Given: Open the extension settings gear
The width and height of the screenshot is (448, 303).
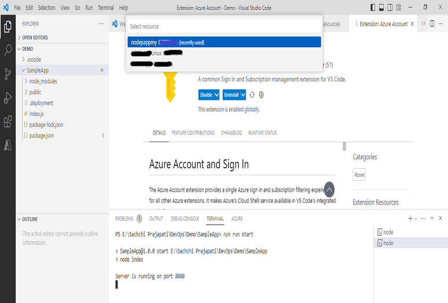Looking at the screenshot, I should click(x=261, y=95).
